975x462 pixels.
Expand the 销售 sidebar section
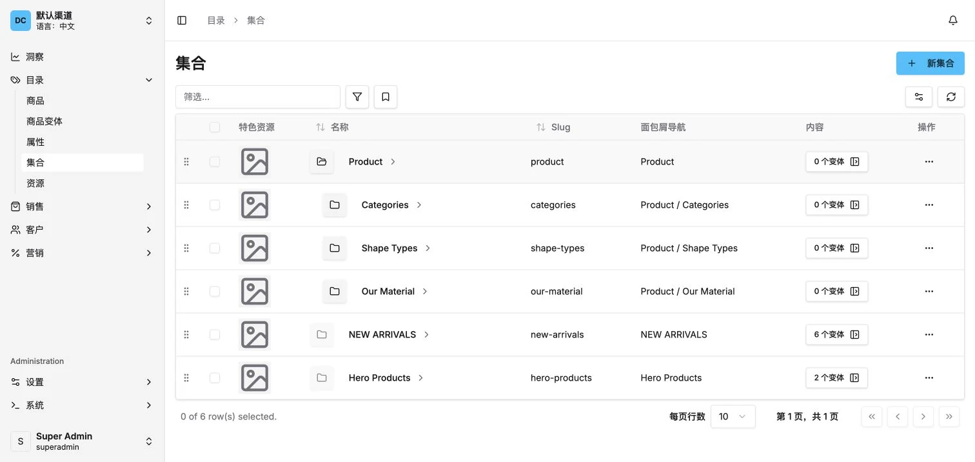[x=82, y=206]
